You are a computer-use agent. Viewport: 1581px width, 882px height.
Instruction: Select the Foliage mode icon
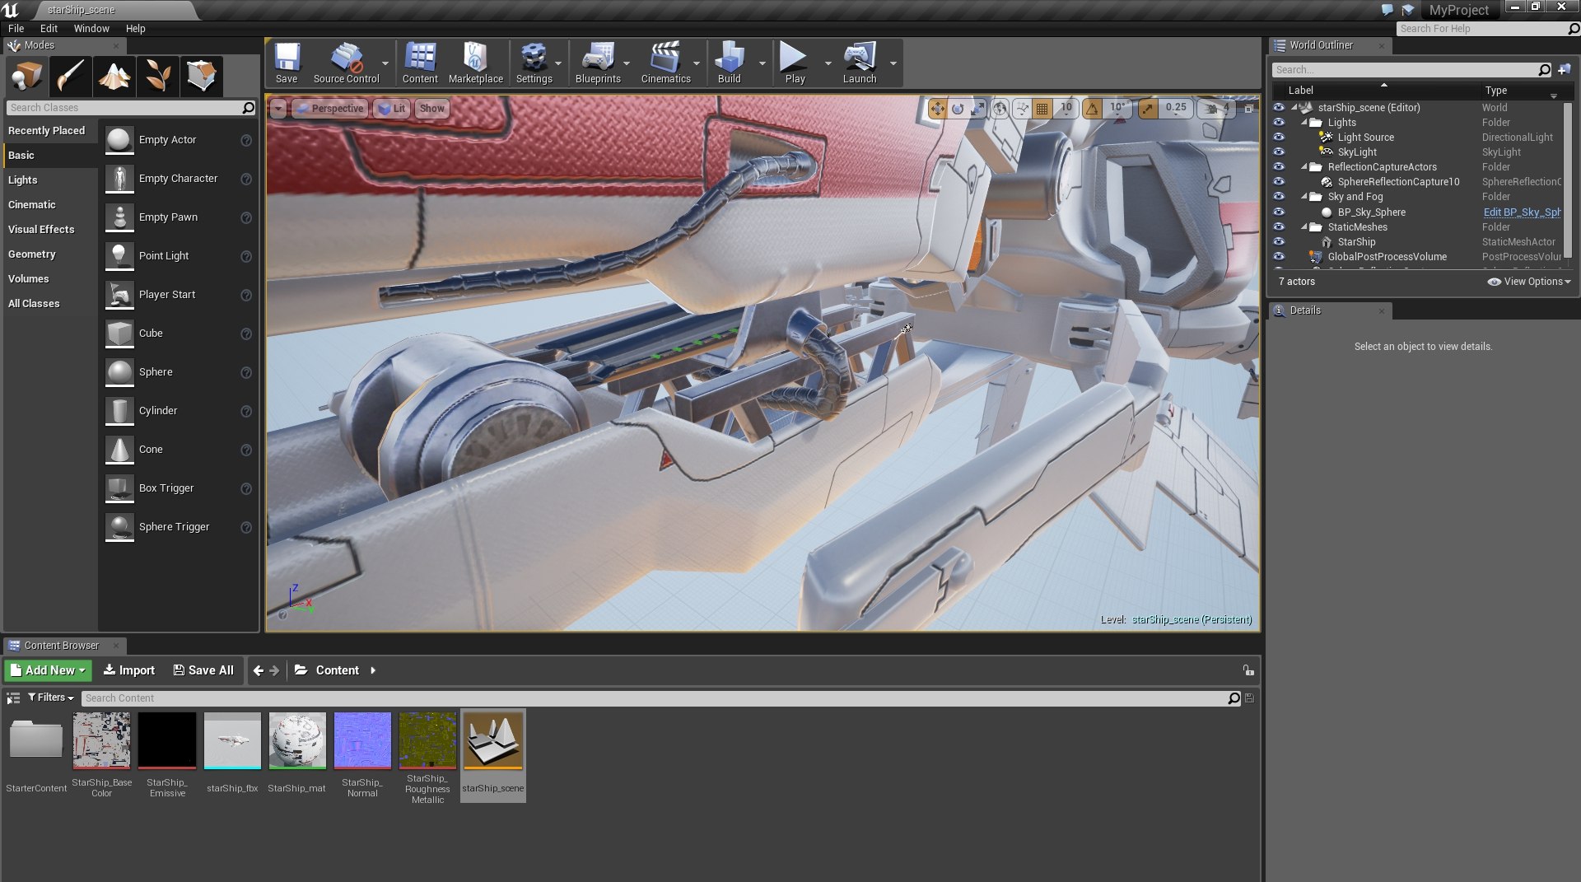[x=158, y=77]
